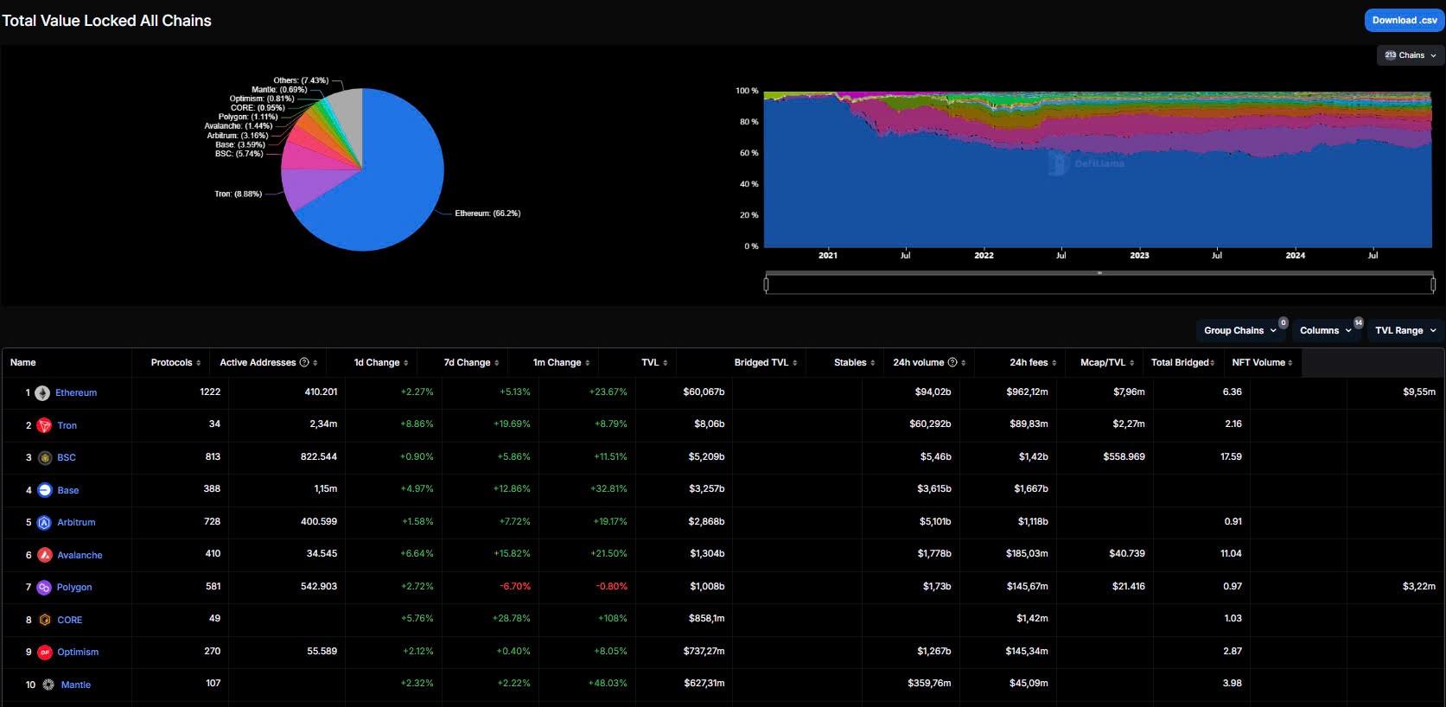Click the right handle of chart range slider
Screen dimensions: 1446x707
(1433, 283)
